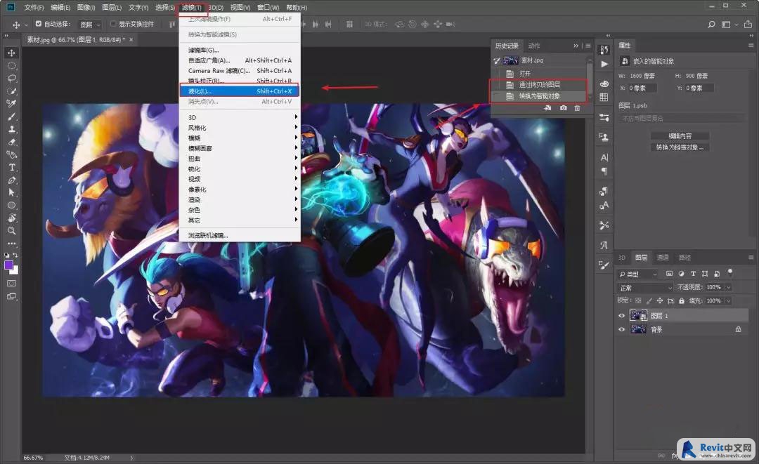Select the Pen tool

(12, 180)
